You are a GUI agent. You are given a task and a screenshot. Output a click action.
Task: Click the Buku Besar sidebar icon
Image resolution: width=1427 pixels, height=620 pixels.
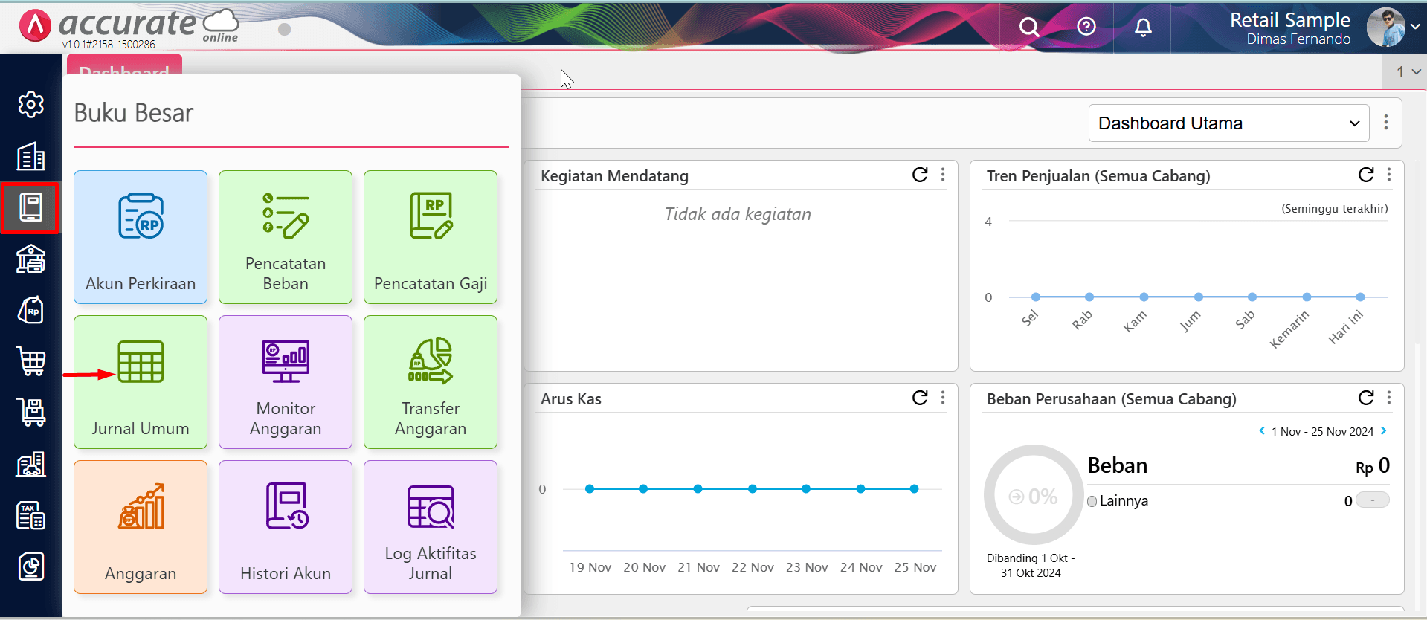click(x=30, y=207)
